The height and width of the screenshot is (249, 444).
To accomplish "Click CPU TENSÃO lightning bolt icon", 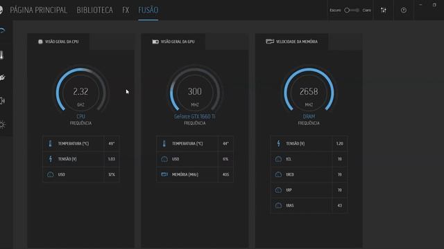I will (x=51, y=159).
